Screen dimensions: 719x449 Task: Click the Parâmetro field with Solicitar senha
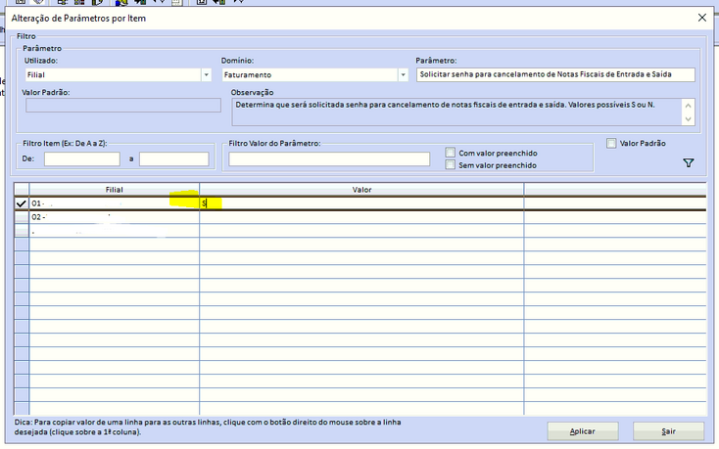[555, 74]
